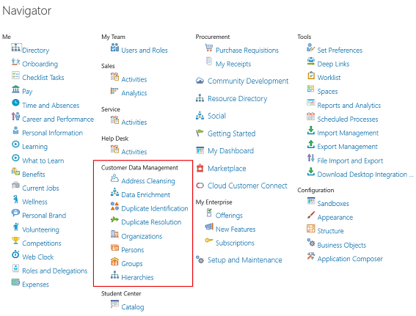Click the Career and Performance icon
This screenshot has height=316, width=416.
click(15, 116)
